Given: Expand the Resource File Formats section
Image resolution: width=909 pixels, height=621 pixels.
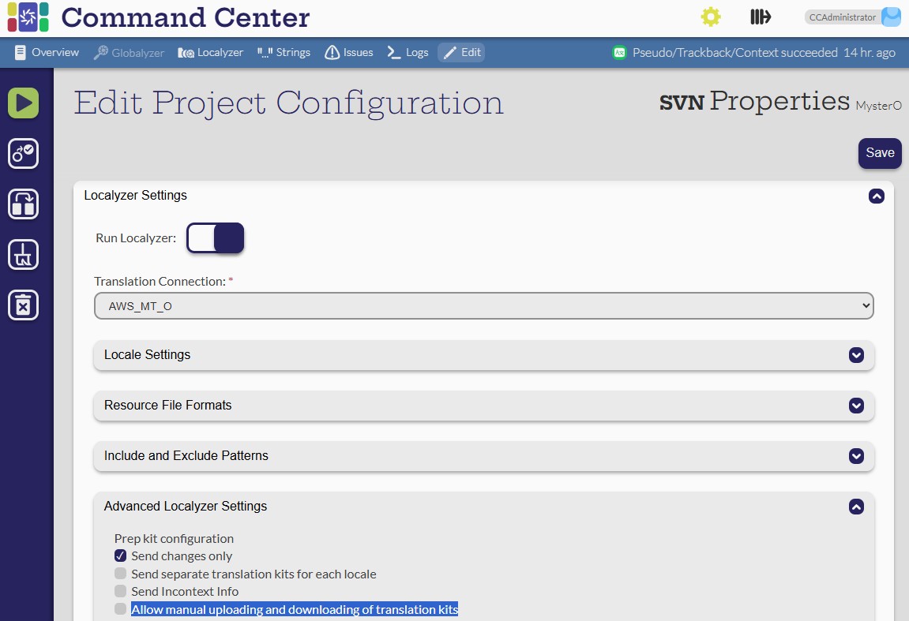Looking at the screenshot, I should tap(856, 406).
